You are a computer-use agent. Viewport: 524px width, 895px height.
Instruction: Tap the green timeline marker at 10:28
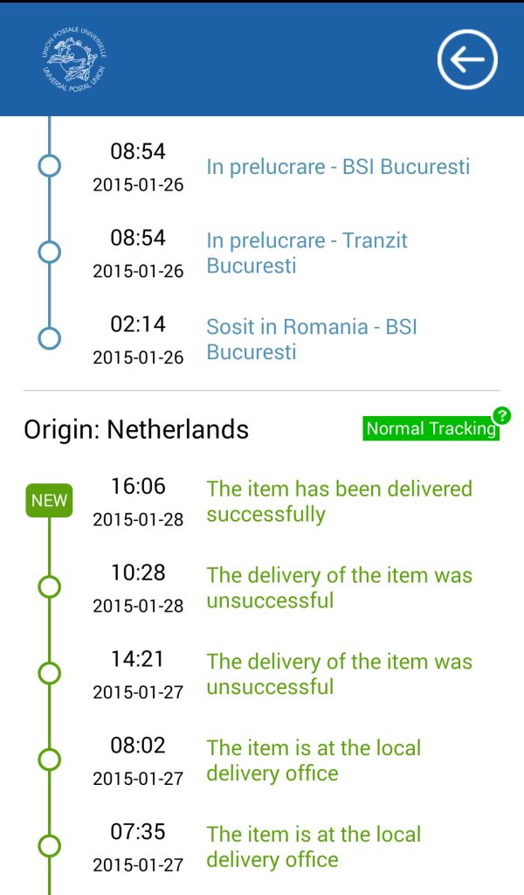coord(50,586)
